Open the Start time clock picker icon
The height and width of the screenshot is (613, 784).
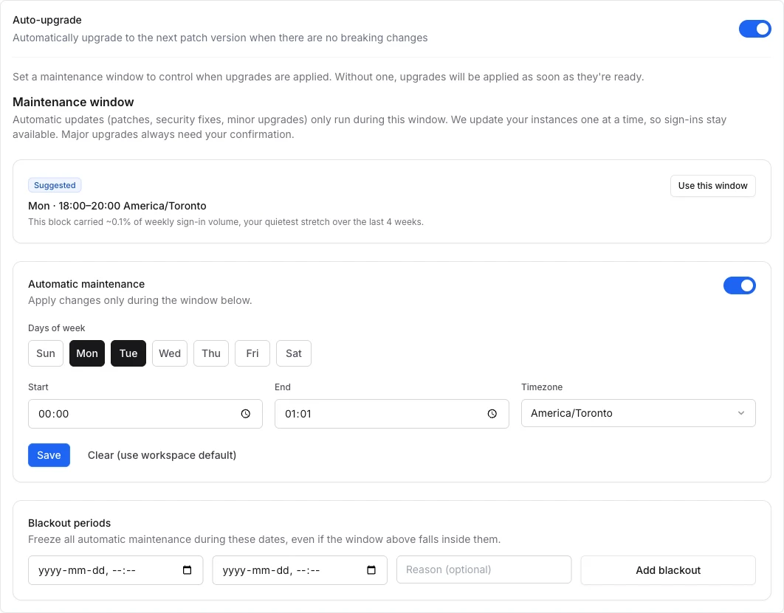click(246, 414)
